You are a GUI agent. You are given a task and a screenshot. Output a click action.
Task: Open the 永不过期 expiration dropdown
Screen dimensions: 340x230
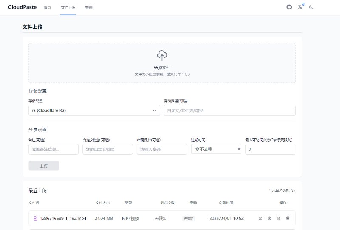click(x=216, y=149)
